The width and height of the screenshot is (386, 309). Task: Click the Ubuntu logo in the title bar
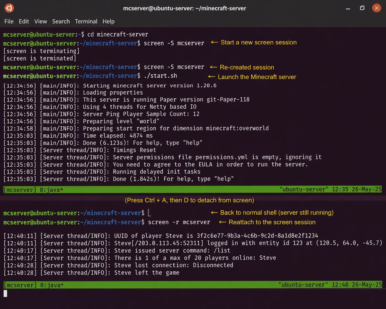(x=9, y=8)
